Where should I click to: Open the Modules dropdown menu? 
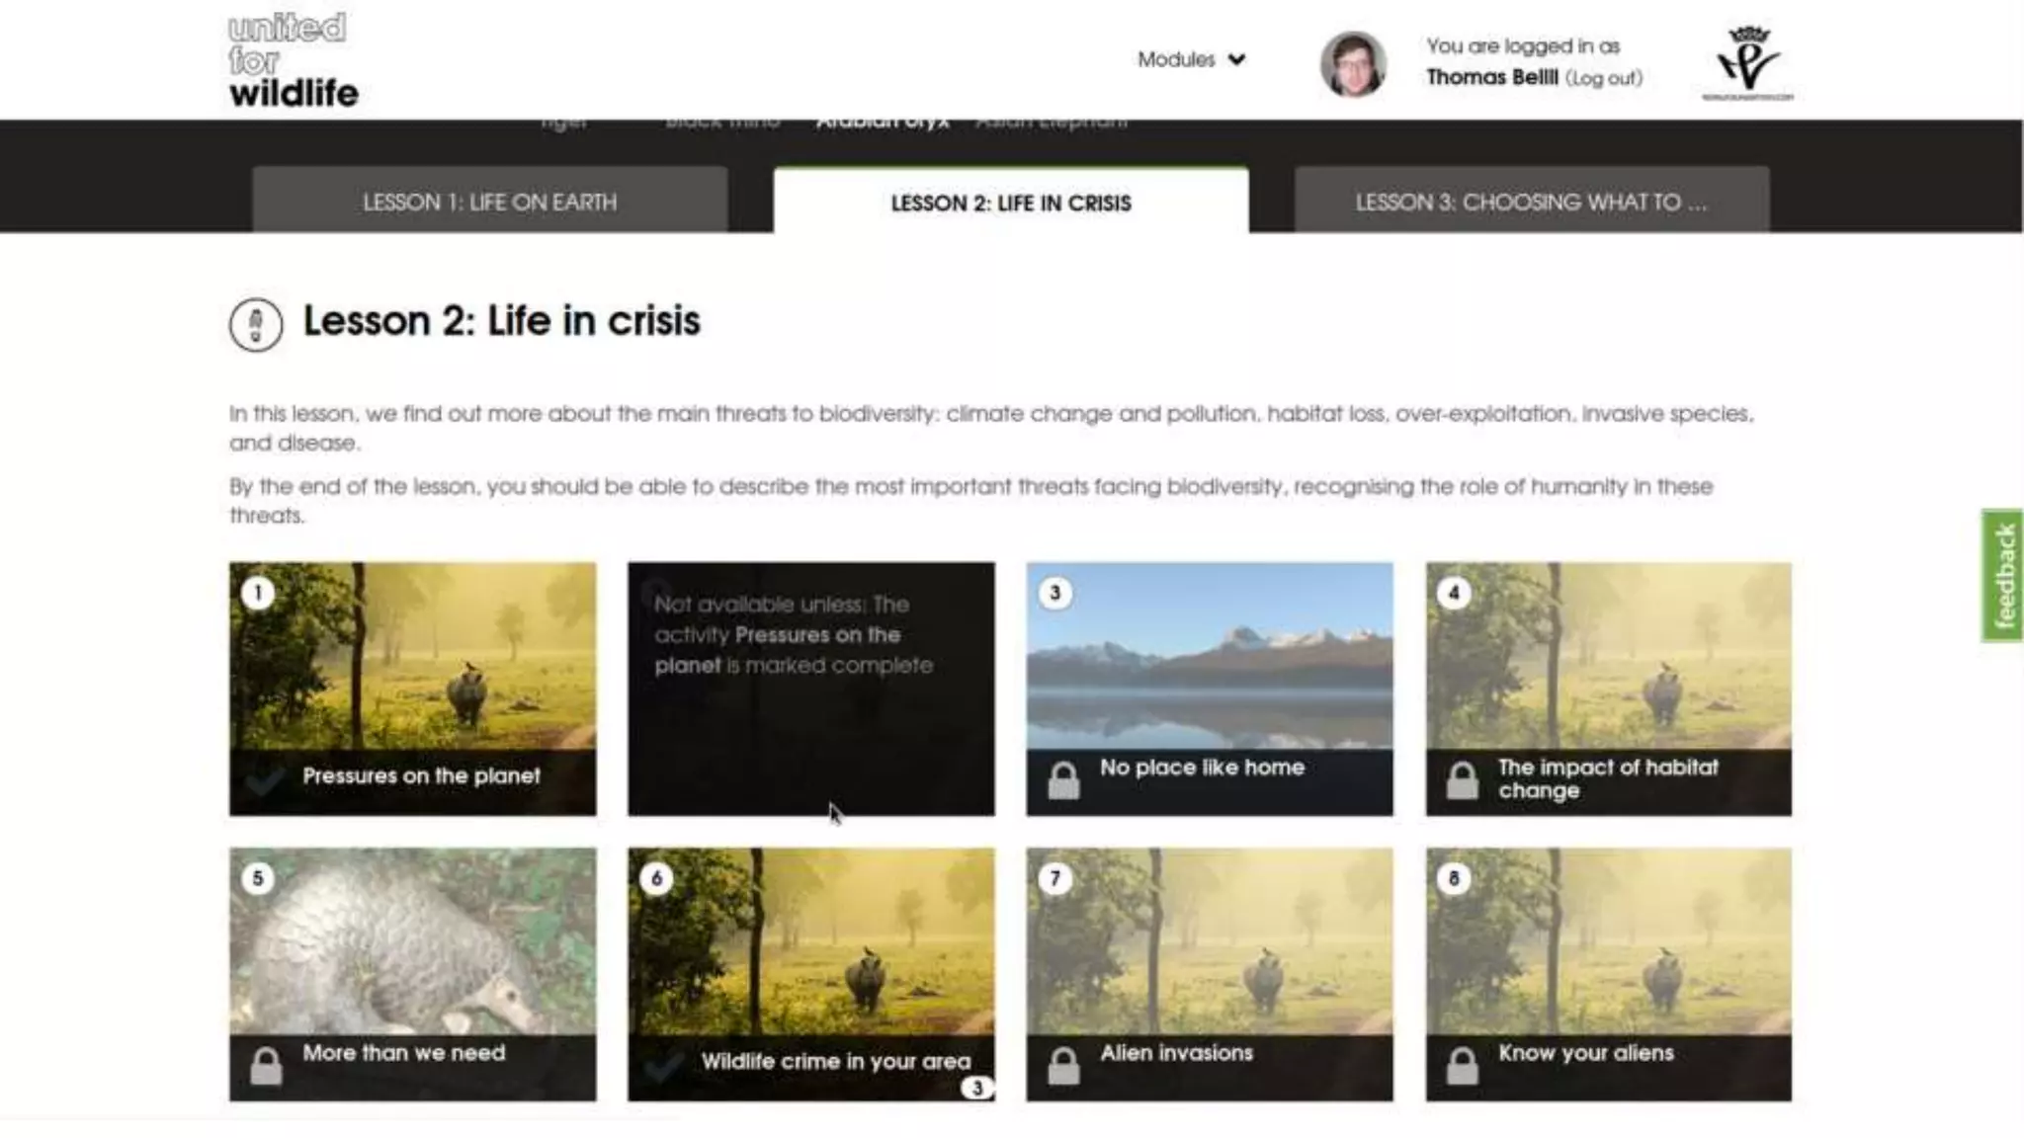point(1176,59)
